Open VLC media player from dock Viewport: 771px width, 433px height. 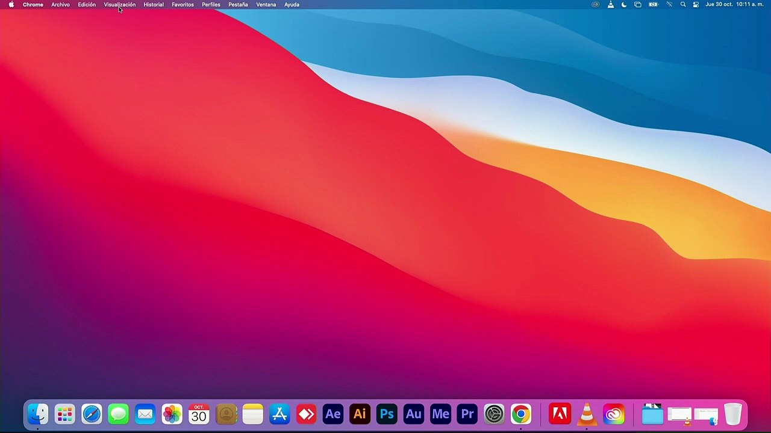tap(586, 414)
